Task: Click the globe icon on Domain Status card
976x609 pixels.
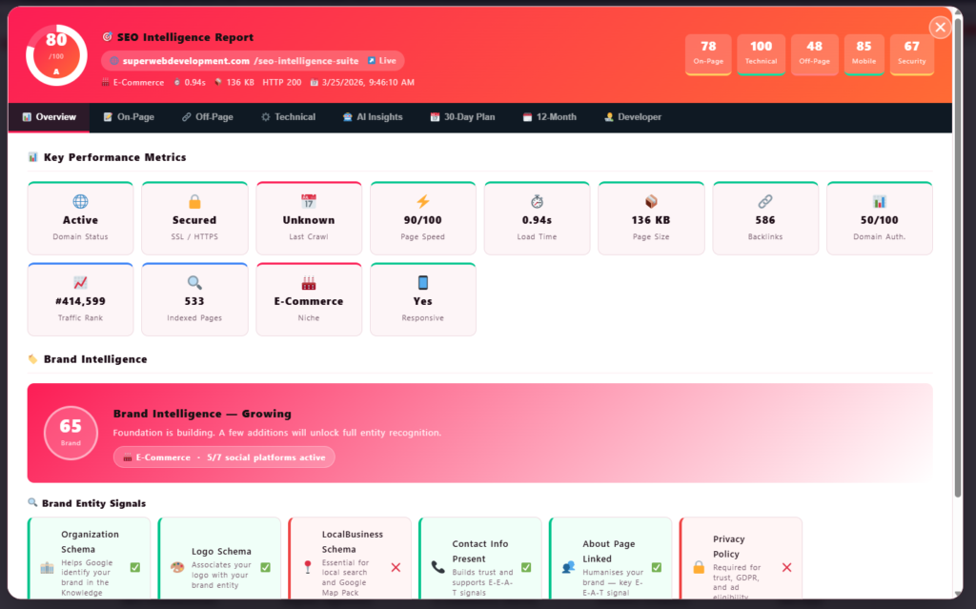Action: 80,201
